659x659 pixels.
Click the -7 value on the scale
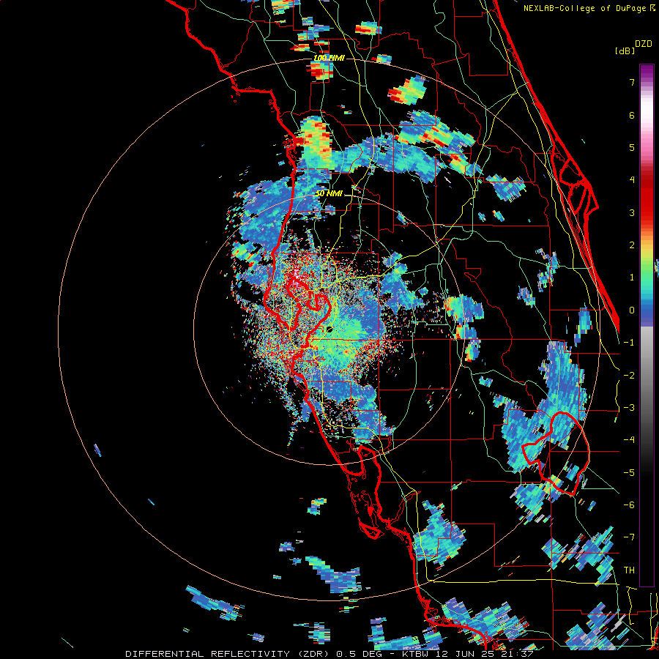click(x=629, y=537)
